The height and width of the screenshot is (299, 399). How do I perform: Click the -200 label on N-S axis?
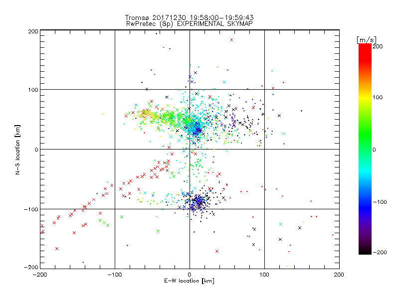(x=31, y=267)
